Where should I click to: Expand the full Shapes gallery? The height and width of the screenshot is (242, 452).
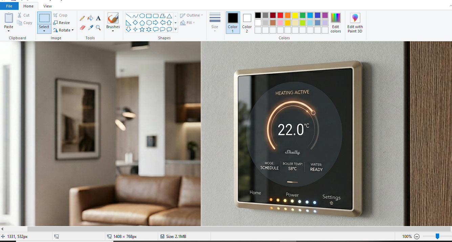point(175,30)
